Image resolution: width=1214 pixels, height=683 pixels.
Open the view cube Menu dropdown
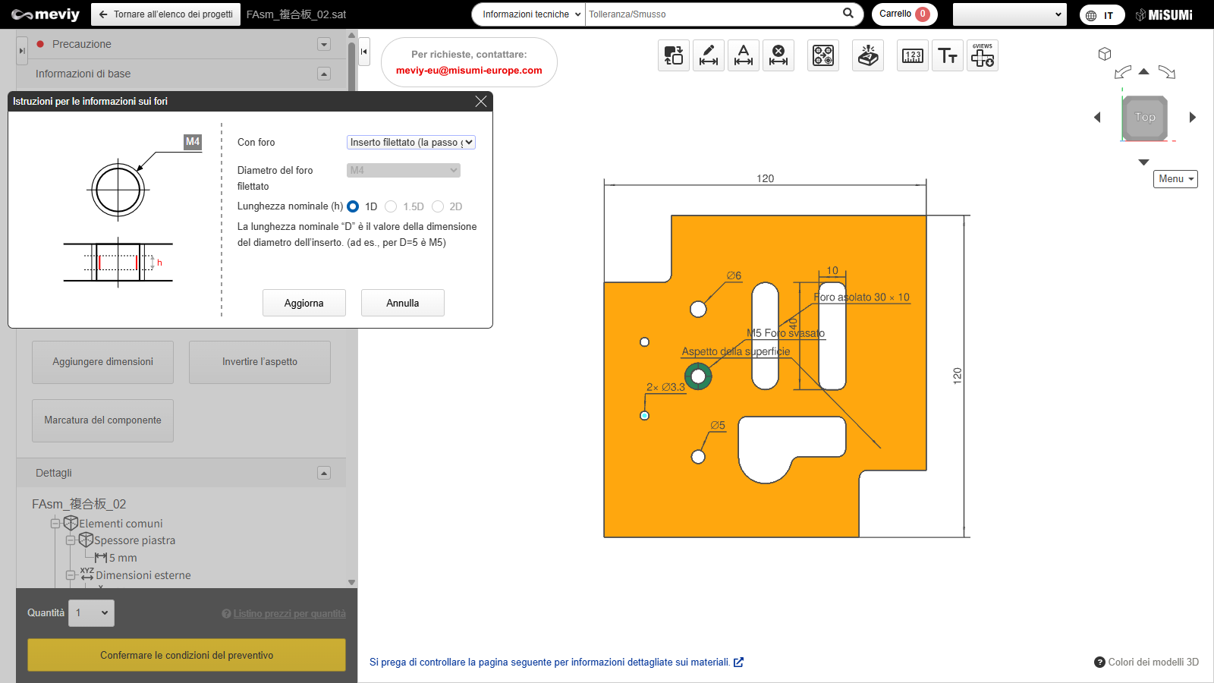point(1175,179)
